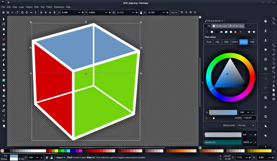Screen dimensions: 277x161
Task: Activate the Gradient tool
Action: 3,75
